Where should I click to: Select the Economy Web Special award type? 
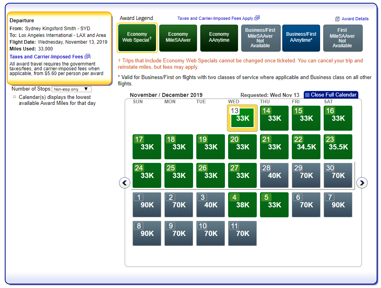click(x=137, y=38)
